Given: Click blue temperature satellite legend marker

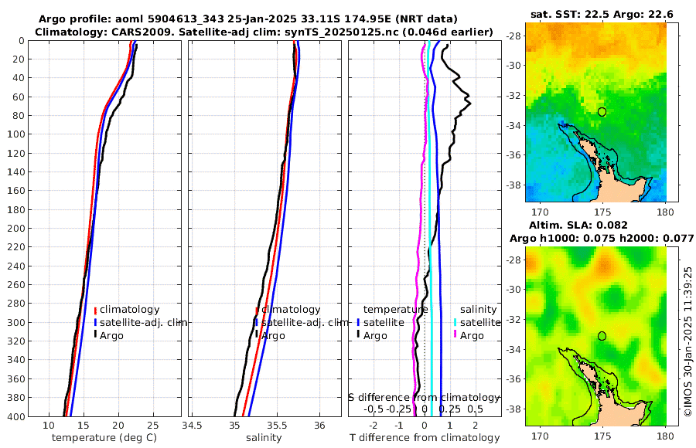Looking at the screenshot, I should pos(358,322).
